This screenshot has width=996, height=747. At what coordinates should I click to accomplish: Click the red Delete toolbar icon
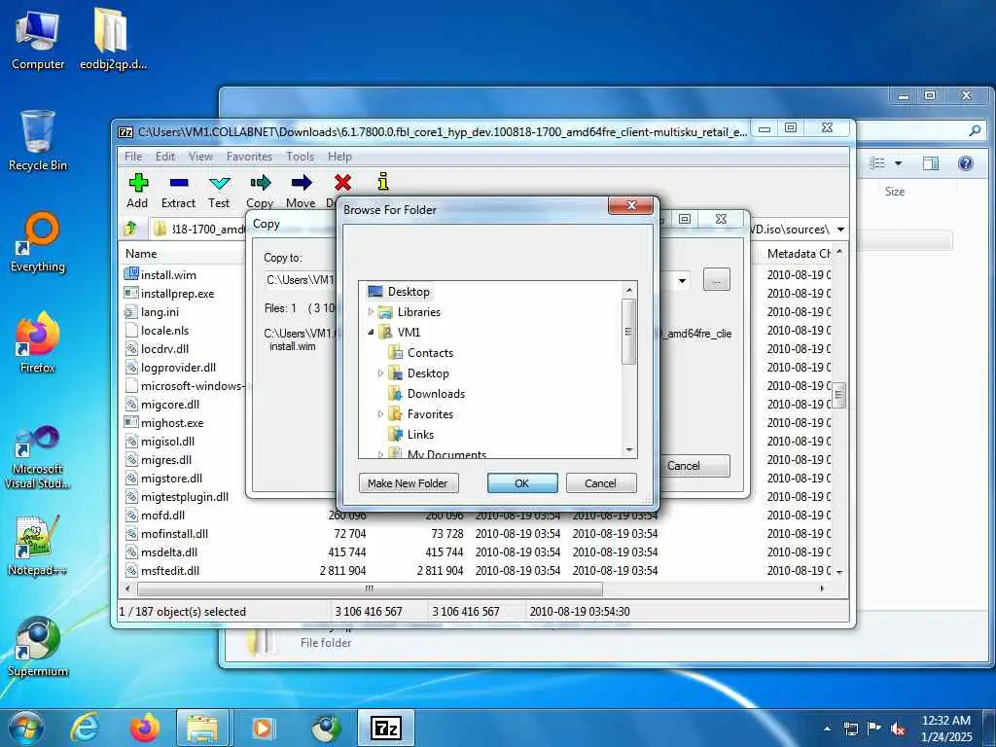tap(342, 183)
